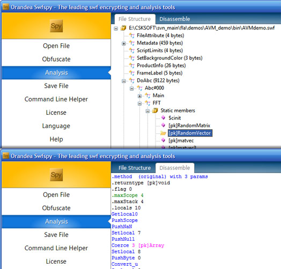Select ScriptLimits (4 bytes) tree row
This screenshot has width=281, height=269.
(x=160, y=50)
